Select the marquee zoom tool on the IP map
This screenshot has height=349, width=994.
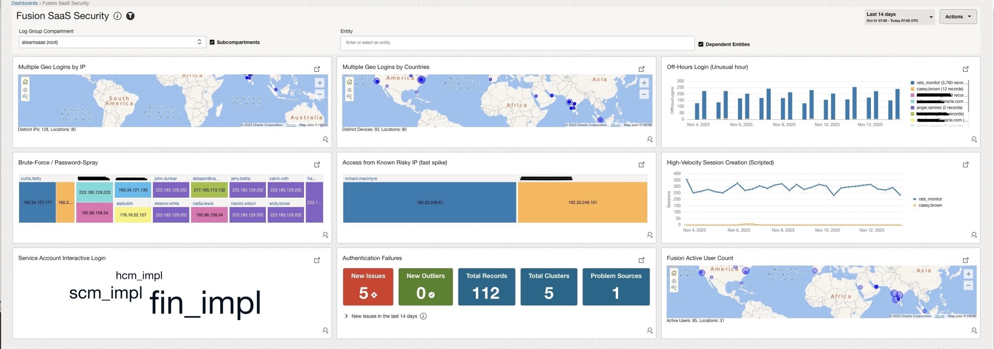(25, 97)
